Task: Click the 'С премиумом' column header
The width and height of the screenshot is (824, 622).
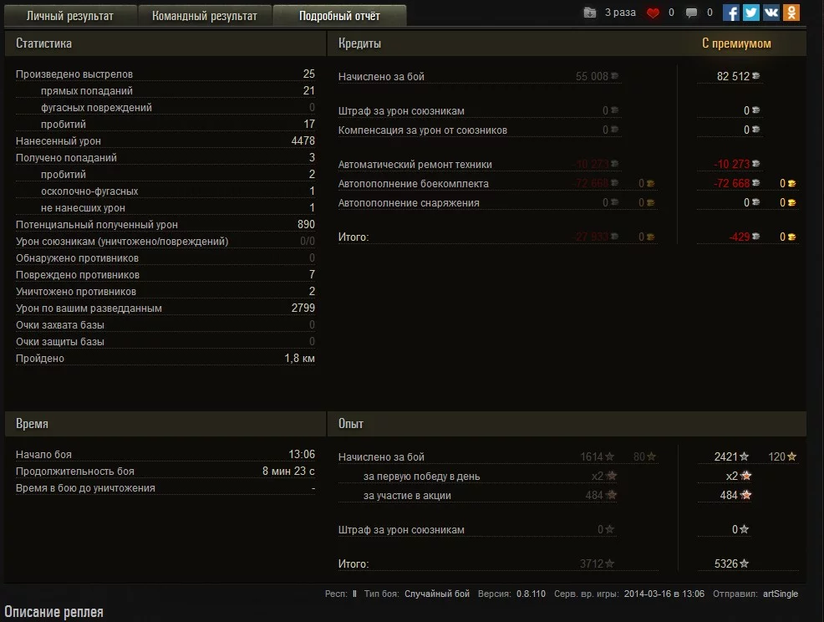Action: tap(736, 43)
